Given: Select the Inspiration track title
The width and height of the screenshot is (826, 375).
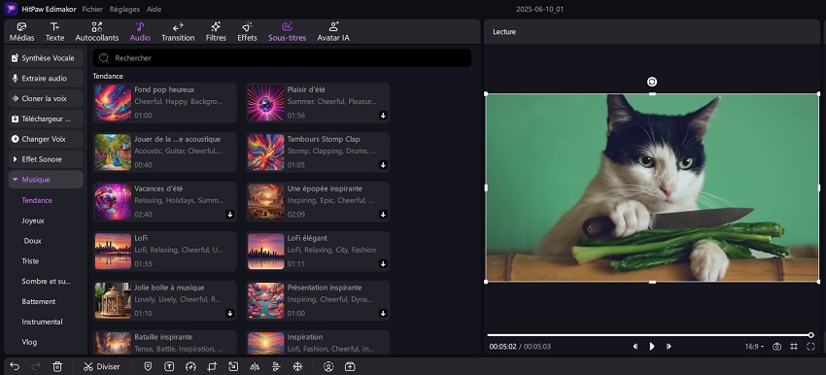Looking at the screenshot, I should point(305,337).
